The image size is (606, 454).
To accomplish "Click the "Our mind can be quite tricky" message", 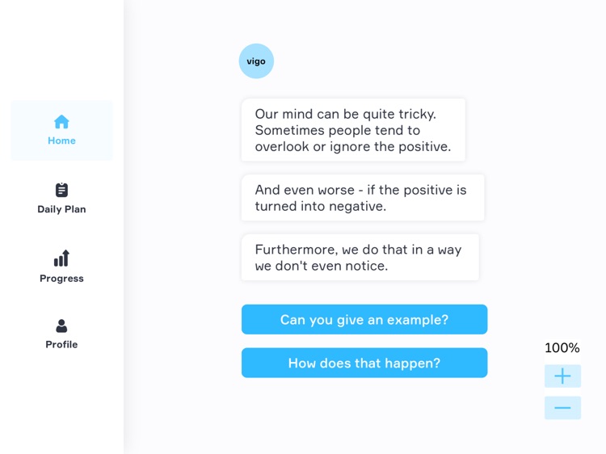I will (353, 130).
